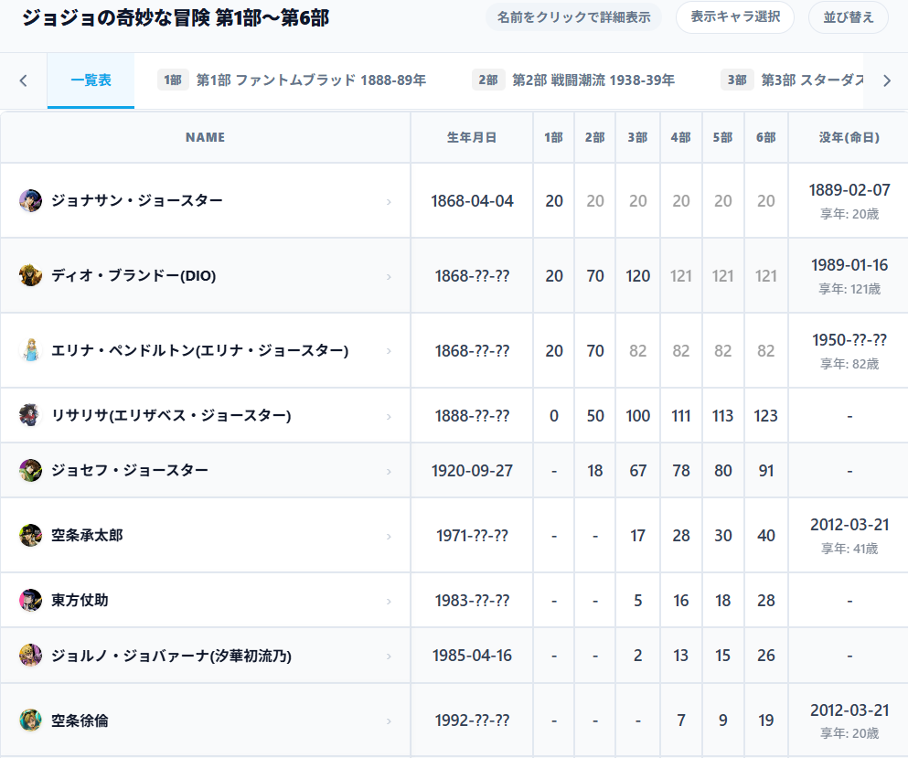Click Lisa Lisa's 6部 age 123

coord(765,416)
